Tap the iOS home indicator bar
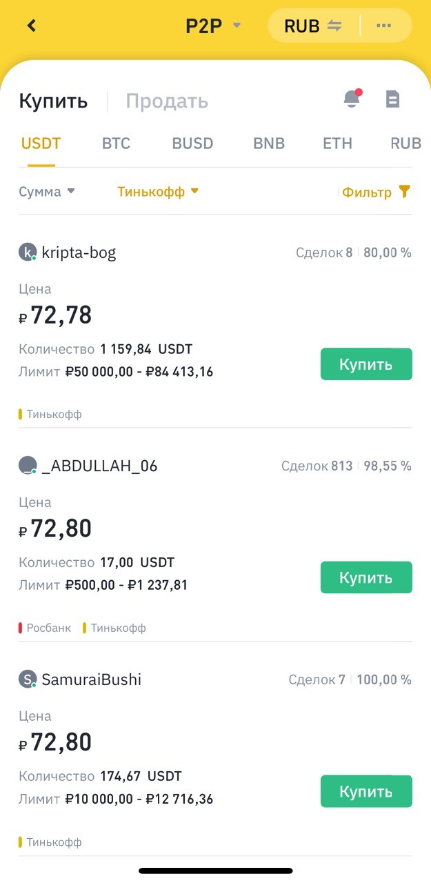 point(215,871)
